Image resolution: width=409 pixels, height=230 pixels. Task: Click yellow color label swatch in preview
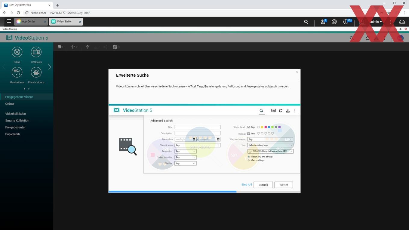(x=262, y=127)
